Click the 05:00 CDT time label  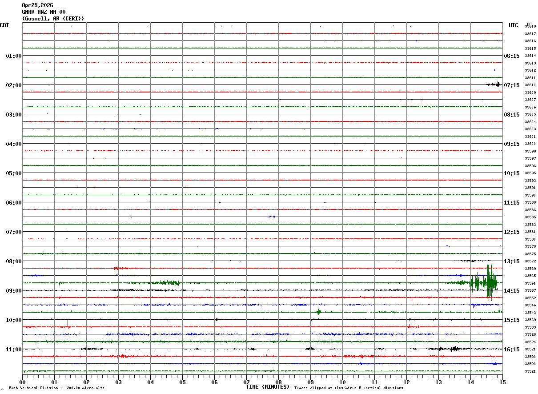tap(13, 173)
